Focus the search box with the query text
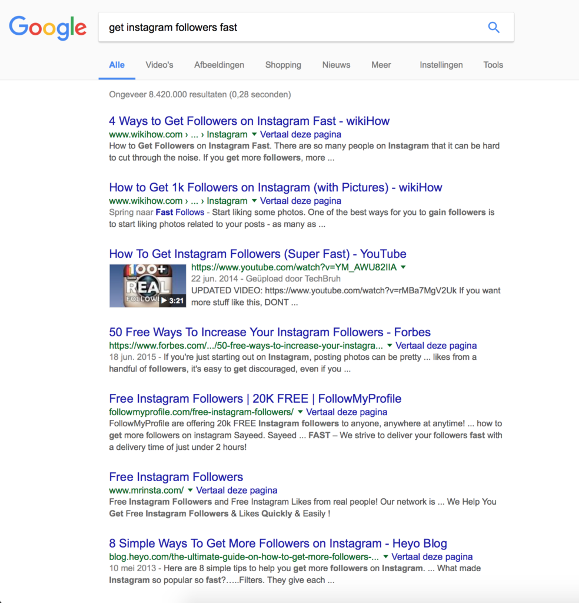The width and height of the screenshot is (579, 603). (x=306, y=27)
